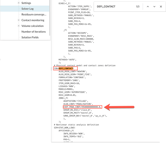Image resolution: width=166 pixels, height=143 pixels.
Task: Select Solution Fields in the tree
Action: point(30,37)
